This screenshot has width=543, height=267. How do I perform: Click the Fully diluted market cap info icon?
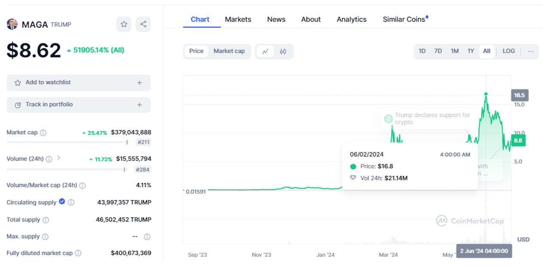pos(78,253)
